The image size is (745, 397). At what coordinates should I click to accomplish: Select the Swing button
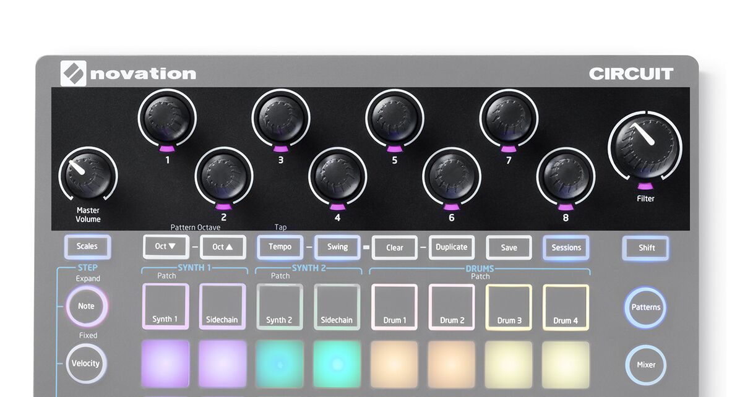[337, 247]
